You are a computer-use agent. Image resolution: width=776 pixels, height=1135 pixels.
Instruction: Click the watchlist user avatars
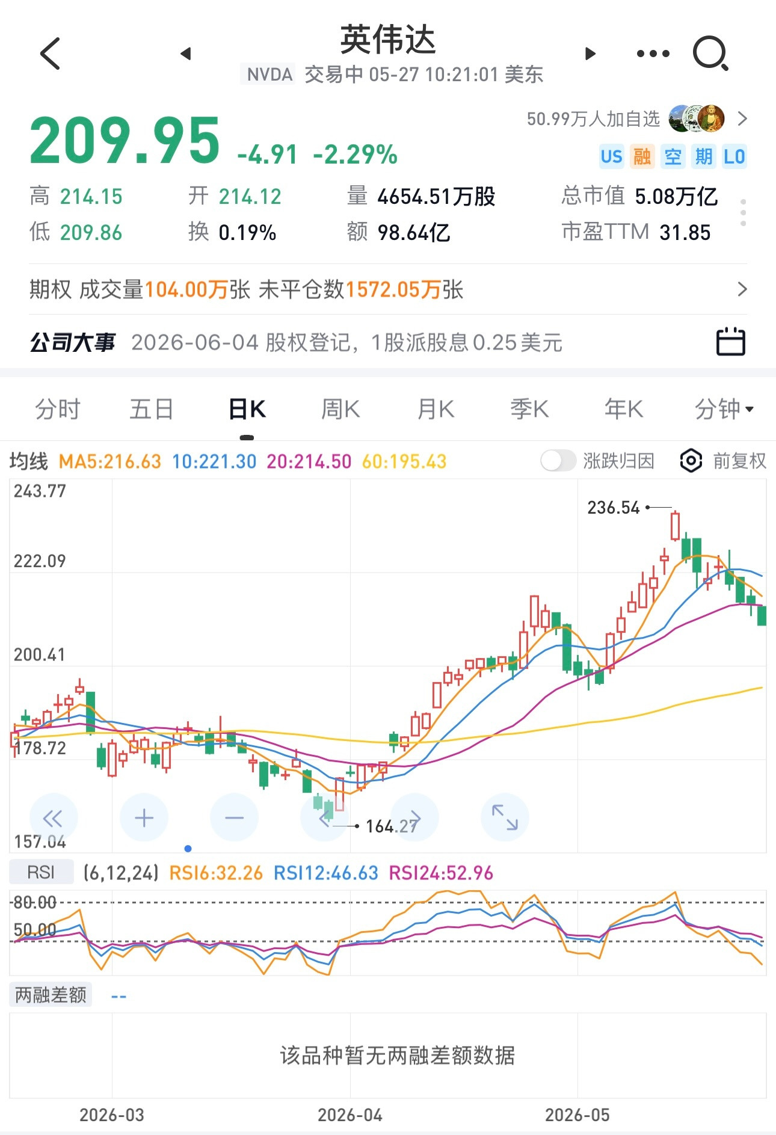[x=697, y=118]
